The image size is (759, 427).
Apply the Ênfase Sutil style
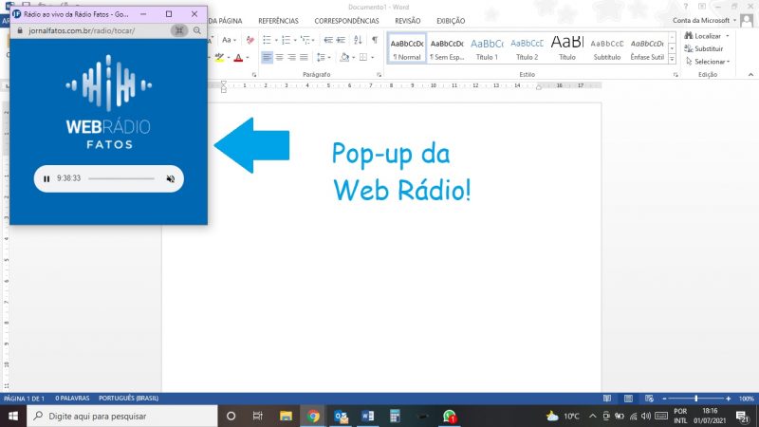point(647,48)
